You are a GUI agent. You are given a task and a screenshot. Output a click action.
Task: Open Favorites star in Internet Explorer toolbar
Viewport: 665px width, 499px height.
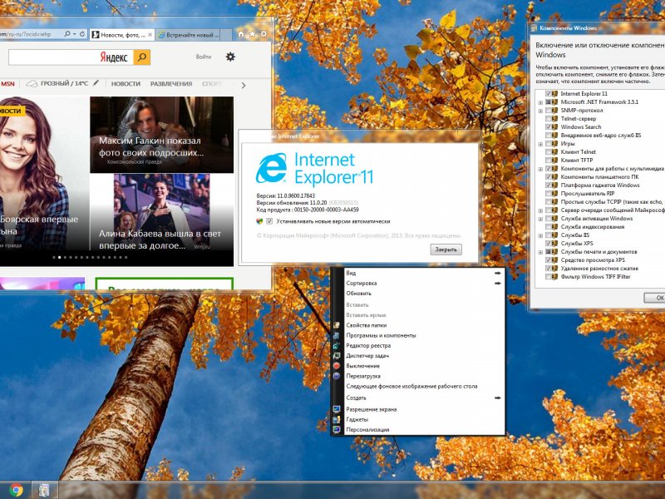pyautogui.click(x=253, y=34)
